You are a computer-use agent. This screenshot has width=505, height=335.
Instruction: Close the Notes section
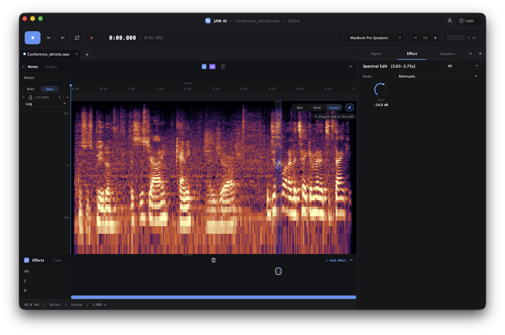tap(23, 67)
